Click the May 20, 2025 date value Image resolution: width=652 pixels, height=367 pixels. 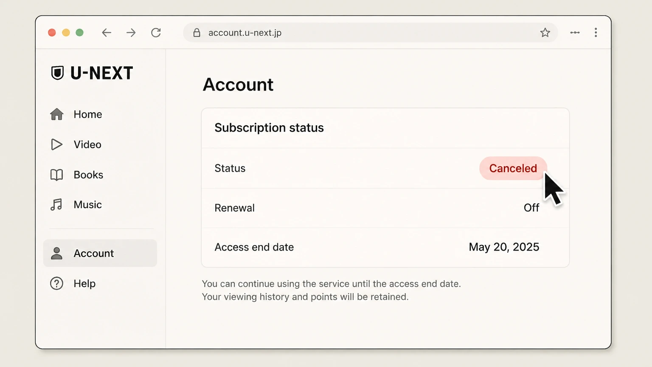click(504, 247)
